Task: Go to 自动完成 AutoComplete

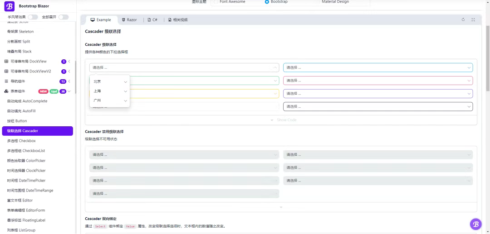Action: pyautogui.click(x=27, y=101)
